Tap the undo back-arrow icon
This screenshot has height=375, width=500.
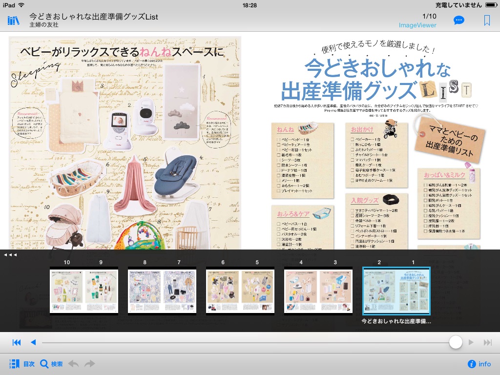coord(73,364)
